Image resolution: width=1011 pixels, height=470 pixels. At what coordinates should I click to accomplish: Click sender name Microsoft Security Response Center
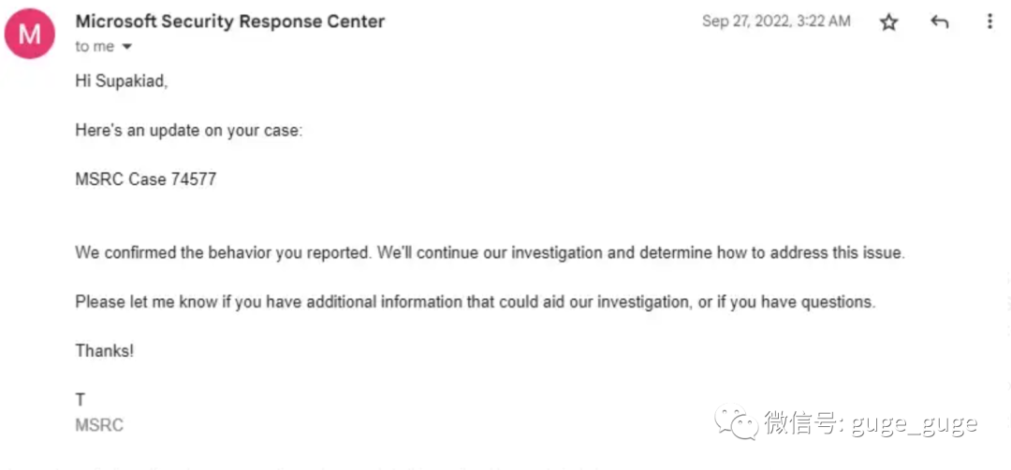[230, 21]
